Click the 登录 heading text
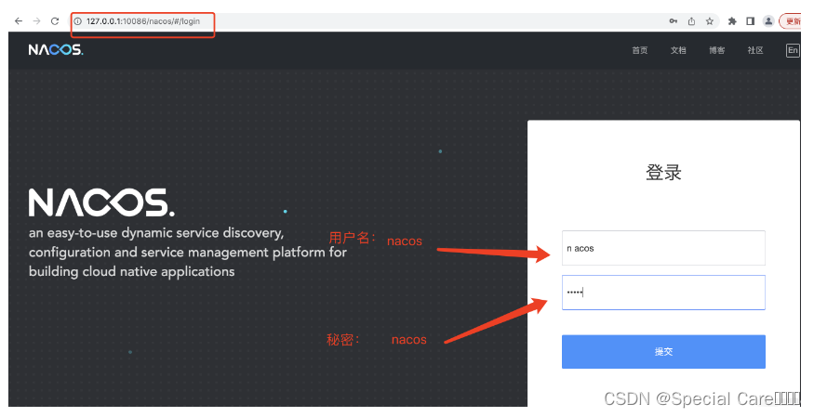This screenshot has width=814, height=417. (663, 172)
